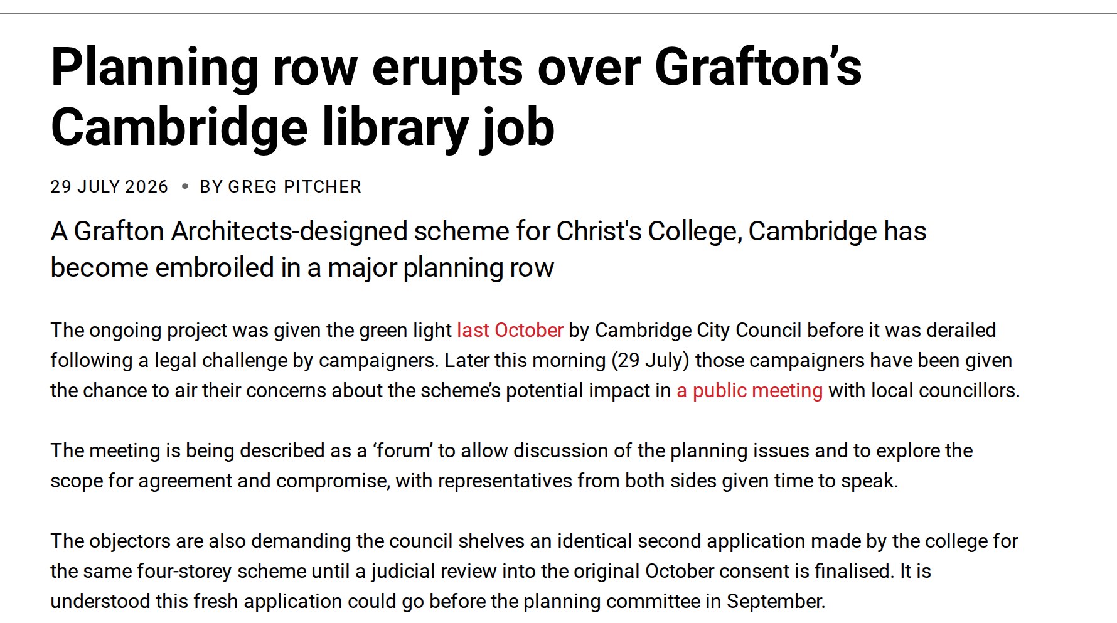Follow the 'a public meeting' link
This screenshot has height=623, width=1117.
coord(749,390)
